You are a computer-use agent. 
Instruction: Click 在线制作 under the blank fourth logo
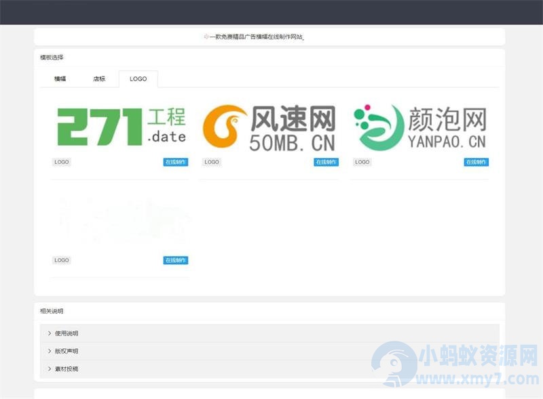176,260
